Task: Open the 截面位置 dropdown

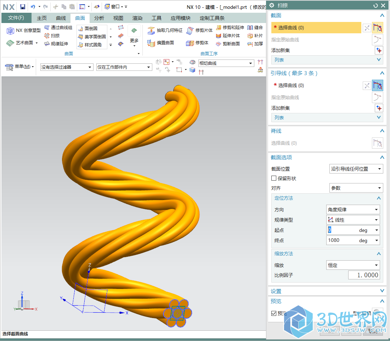Action: pyautogui.click(x=356, y=169)
